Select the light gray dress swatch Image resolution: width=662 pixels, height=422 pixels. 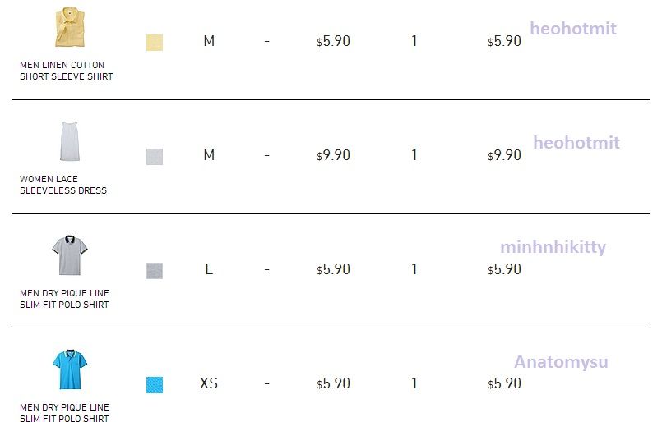click(x=155, y=157)
